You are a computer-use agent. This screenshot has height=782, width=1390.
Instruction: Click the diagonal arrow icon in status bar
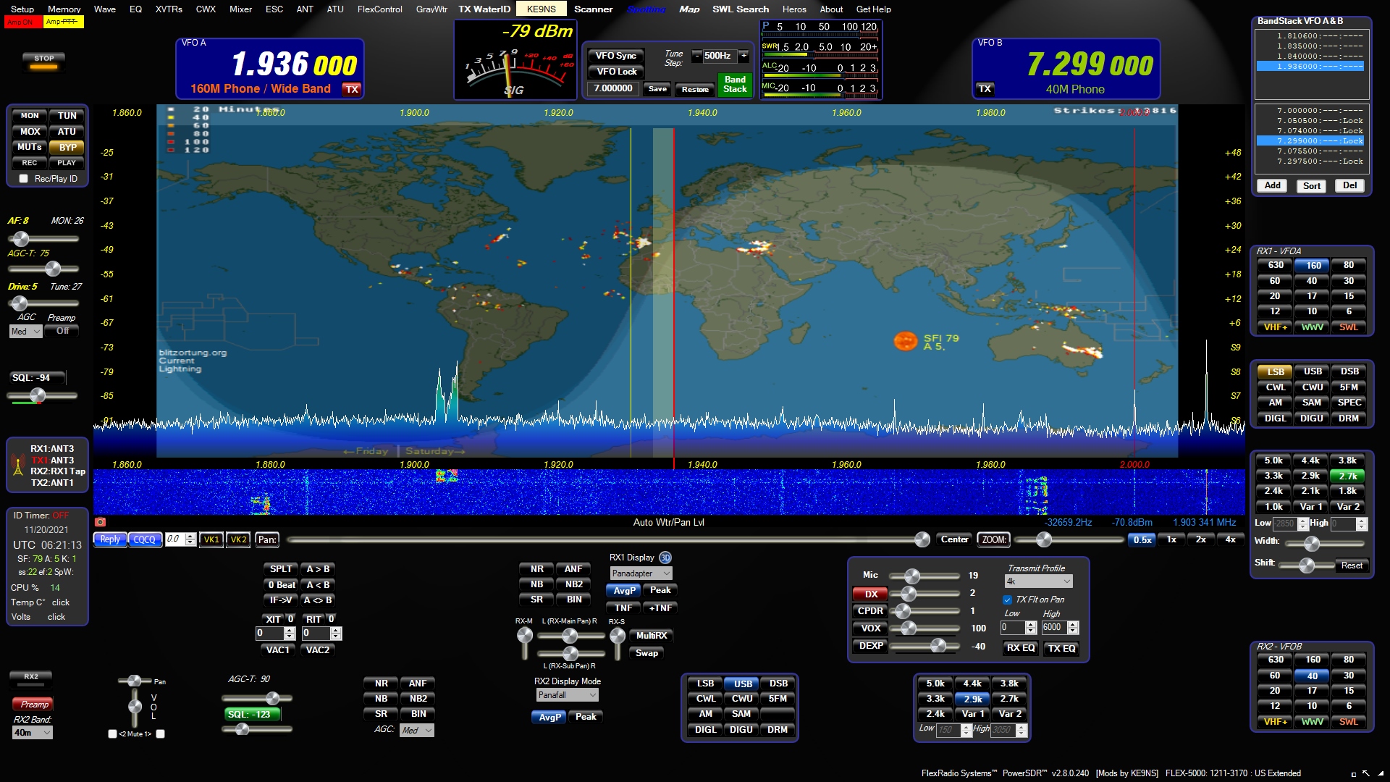click(1366, 773)
